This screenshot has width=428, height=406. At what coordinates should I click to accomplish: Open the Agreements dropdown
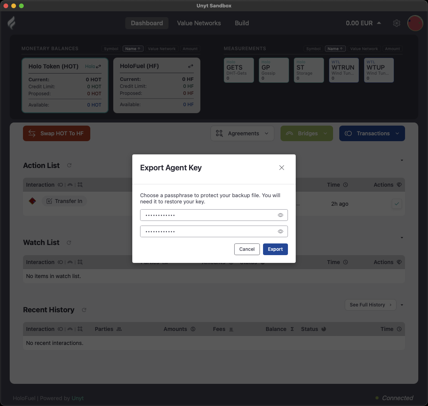(242, 133)
